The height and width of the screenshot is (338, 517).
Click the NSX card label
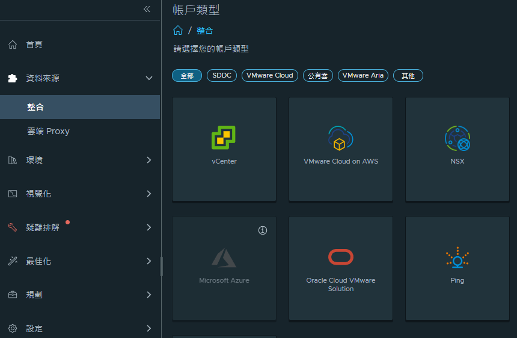tap(457, 161)
